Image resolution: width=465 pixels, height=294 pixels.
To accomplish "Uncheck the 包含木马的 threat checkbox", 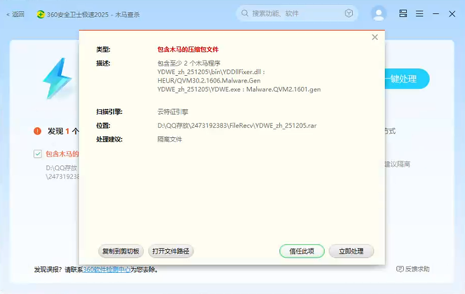I will pyautogui.click(x=38, y=154).
